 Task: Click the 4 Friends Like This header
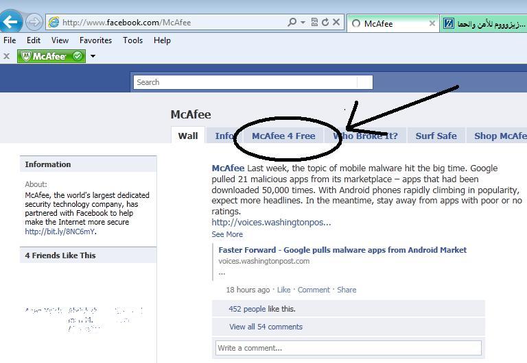[88, 255]
